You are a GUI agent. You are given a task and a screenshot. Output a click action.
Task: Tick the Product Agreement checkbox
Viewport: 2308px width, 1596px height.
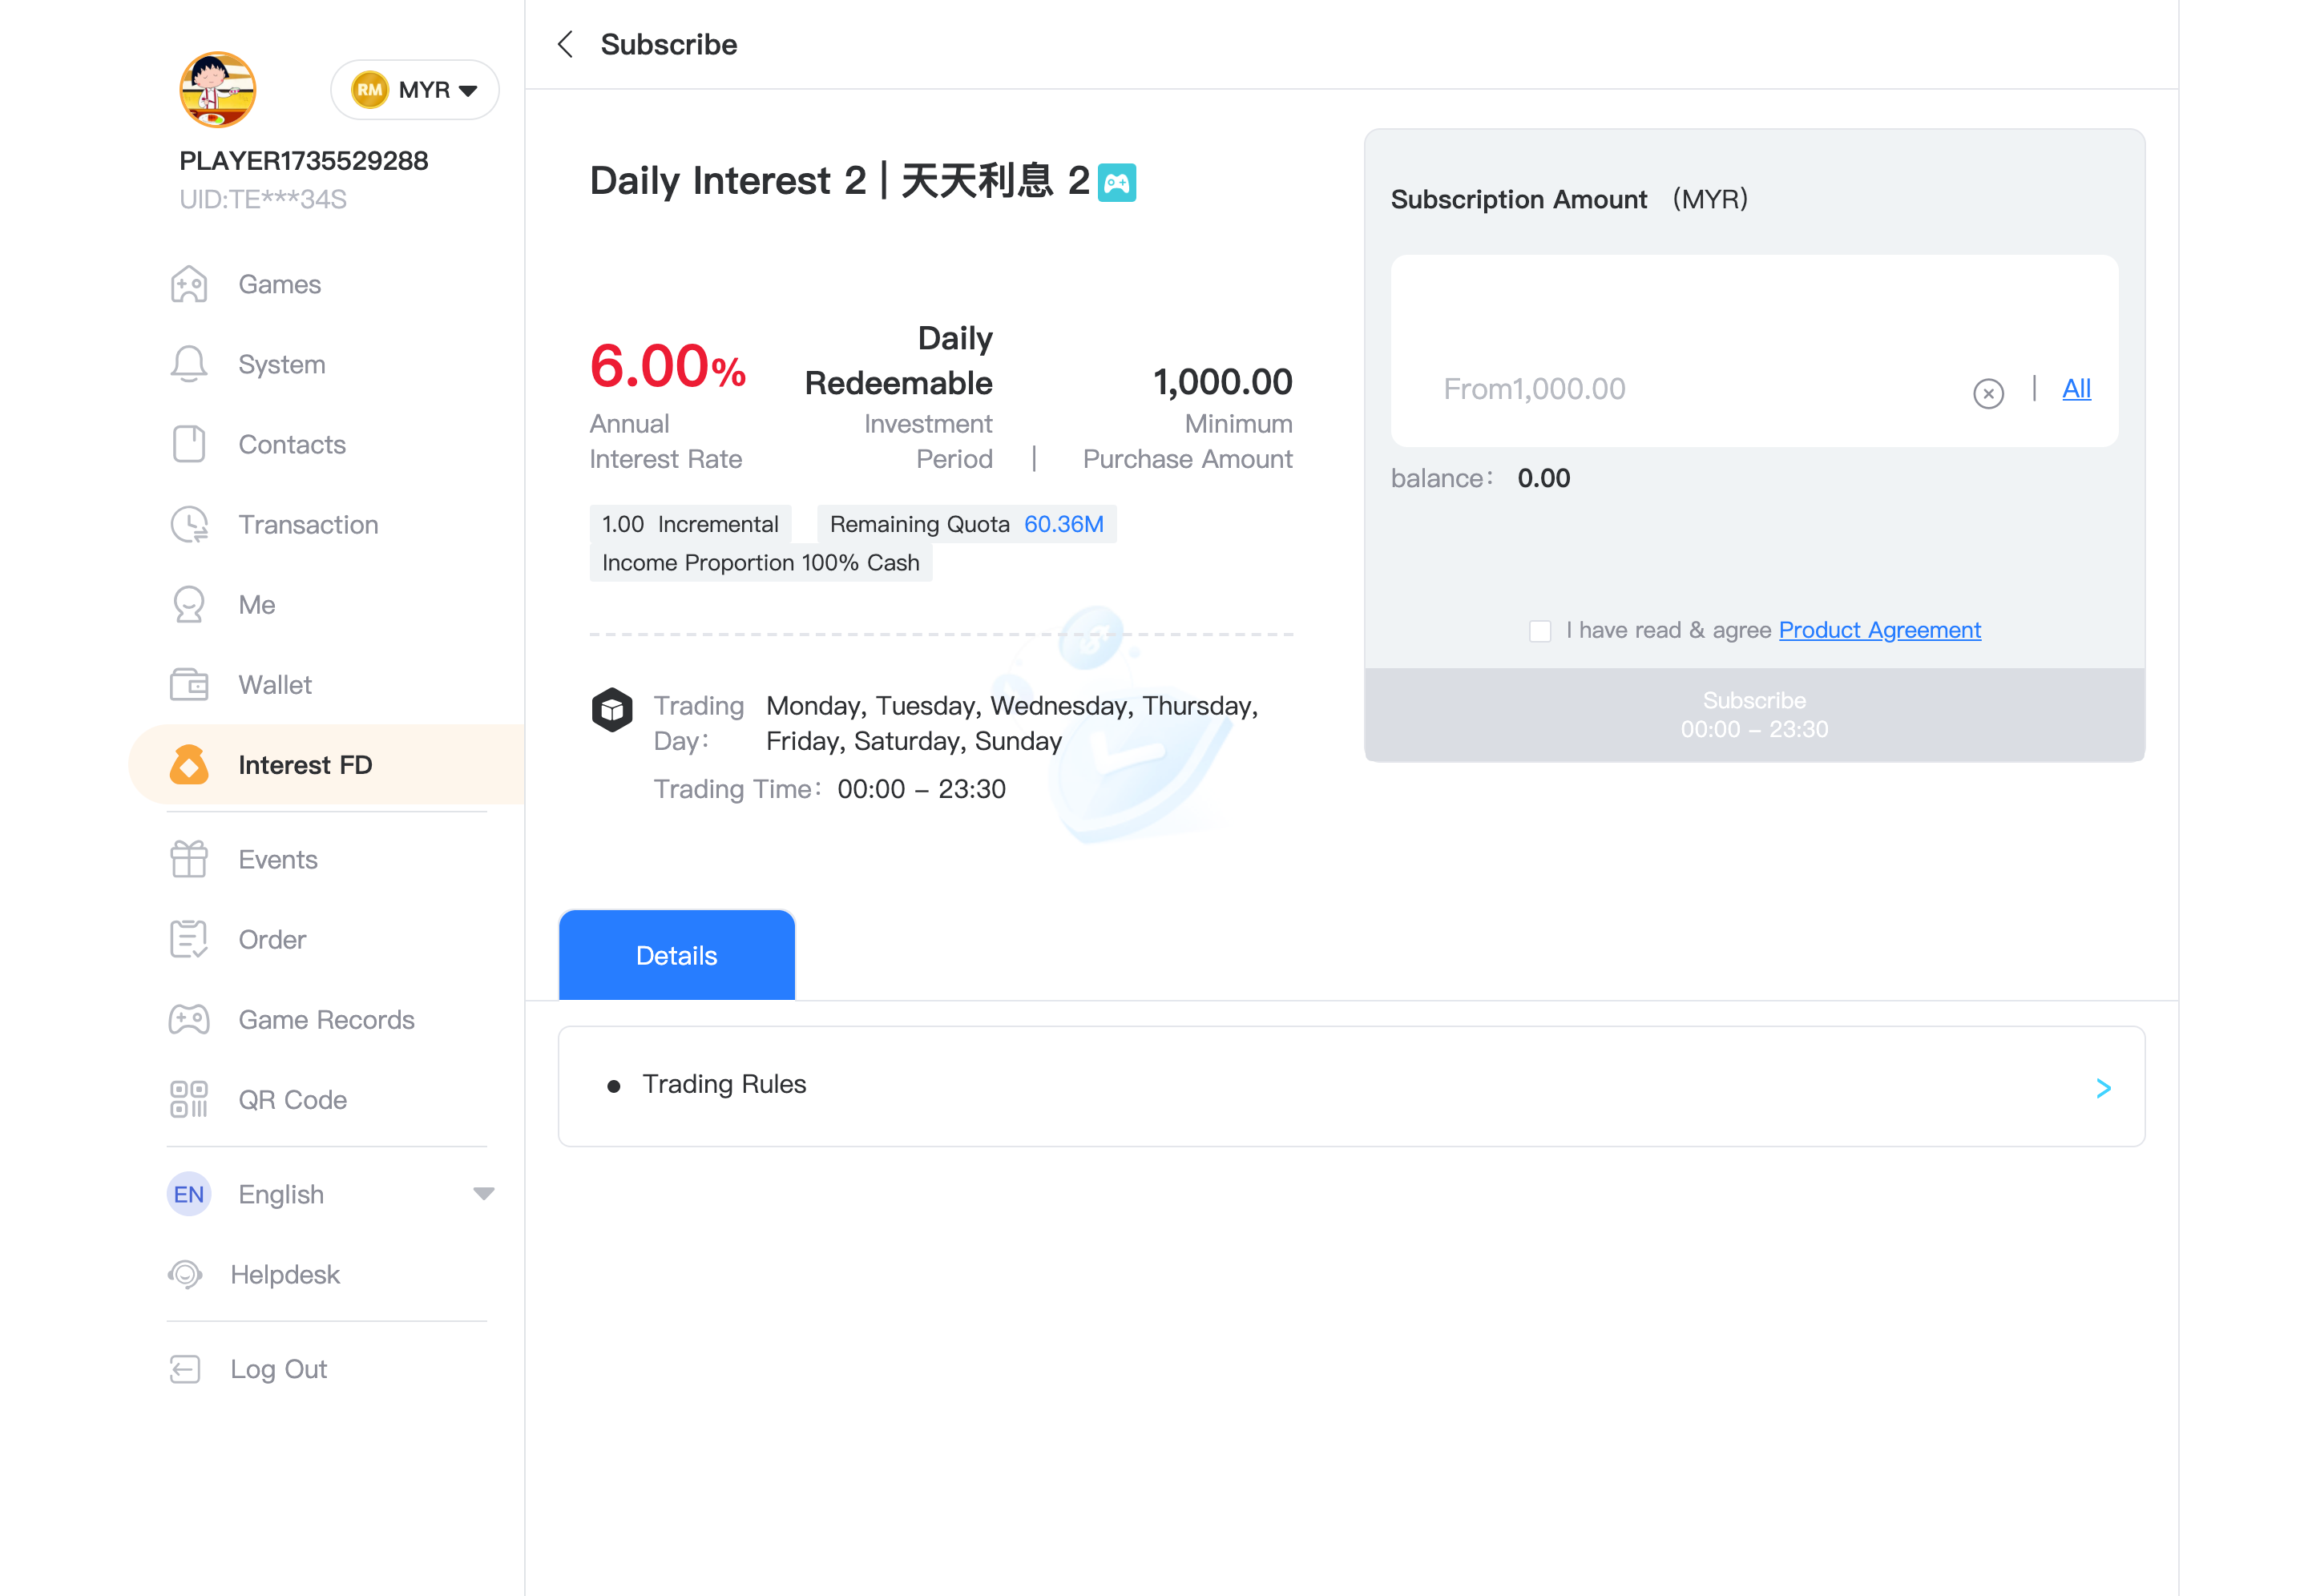pos(1540,631)
